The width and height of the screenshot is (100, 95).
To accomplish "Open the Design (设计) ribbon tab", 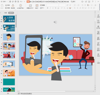I will pos(34,2).
